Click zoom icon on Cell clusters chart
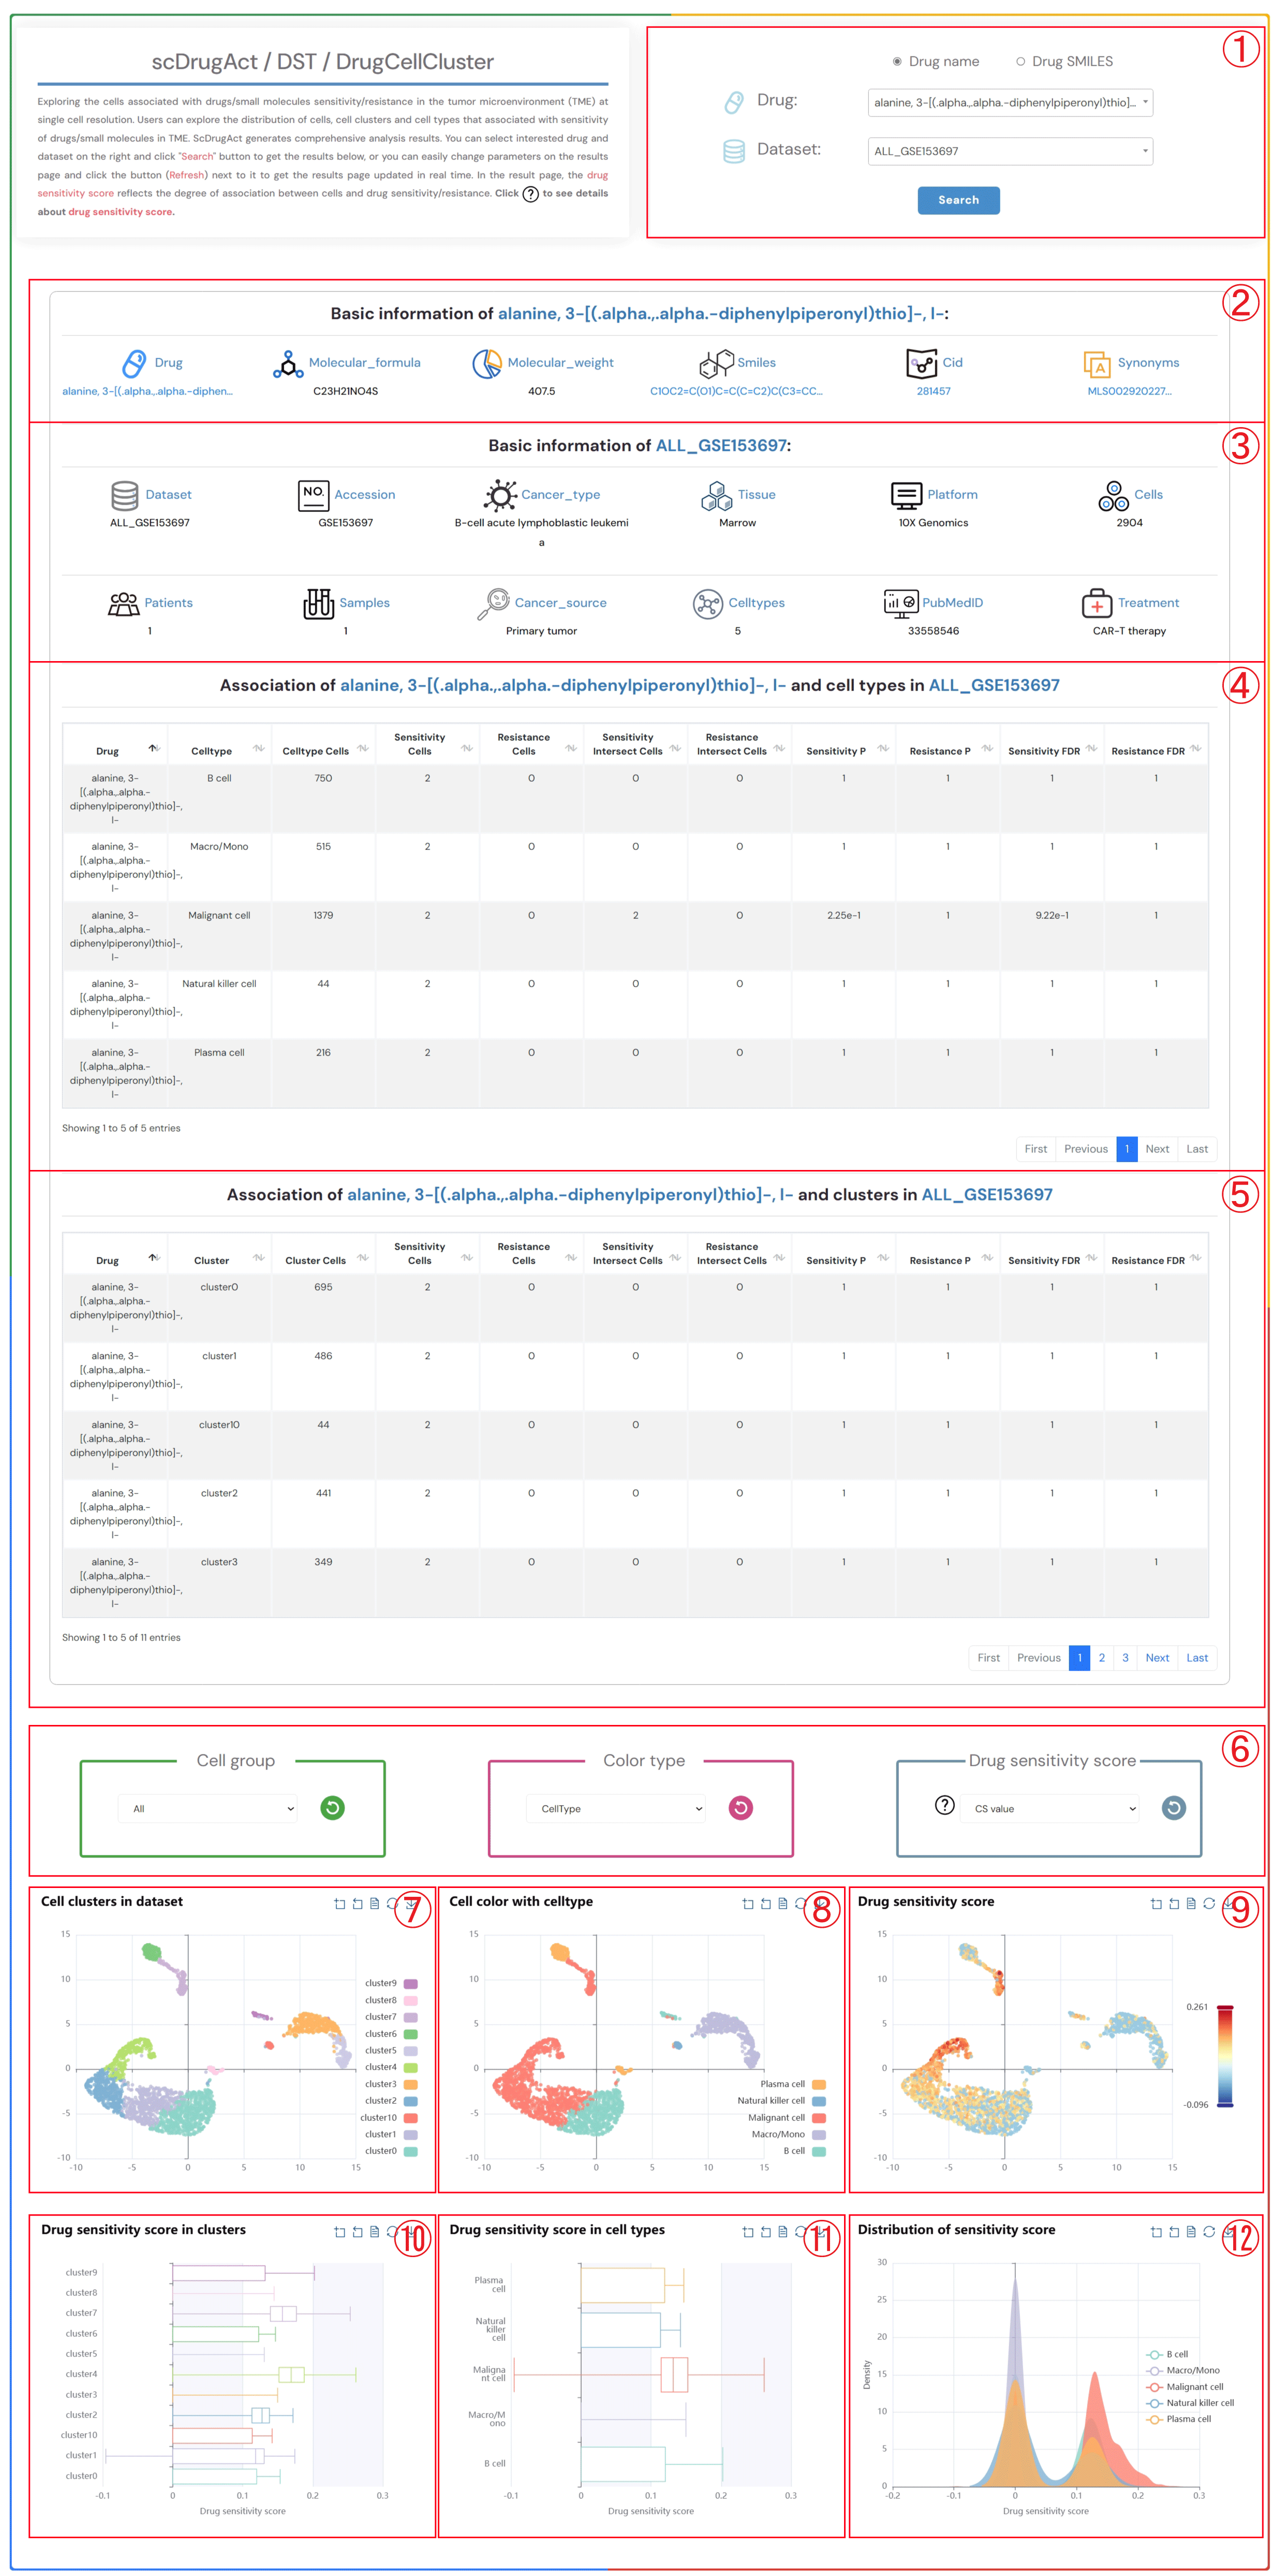This screenshot has height=2576, width=1272. click(340, 1903)
